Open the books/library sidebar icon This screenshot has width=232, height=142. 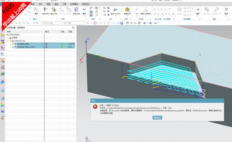coord(3,74)
